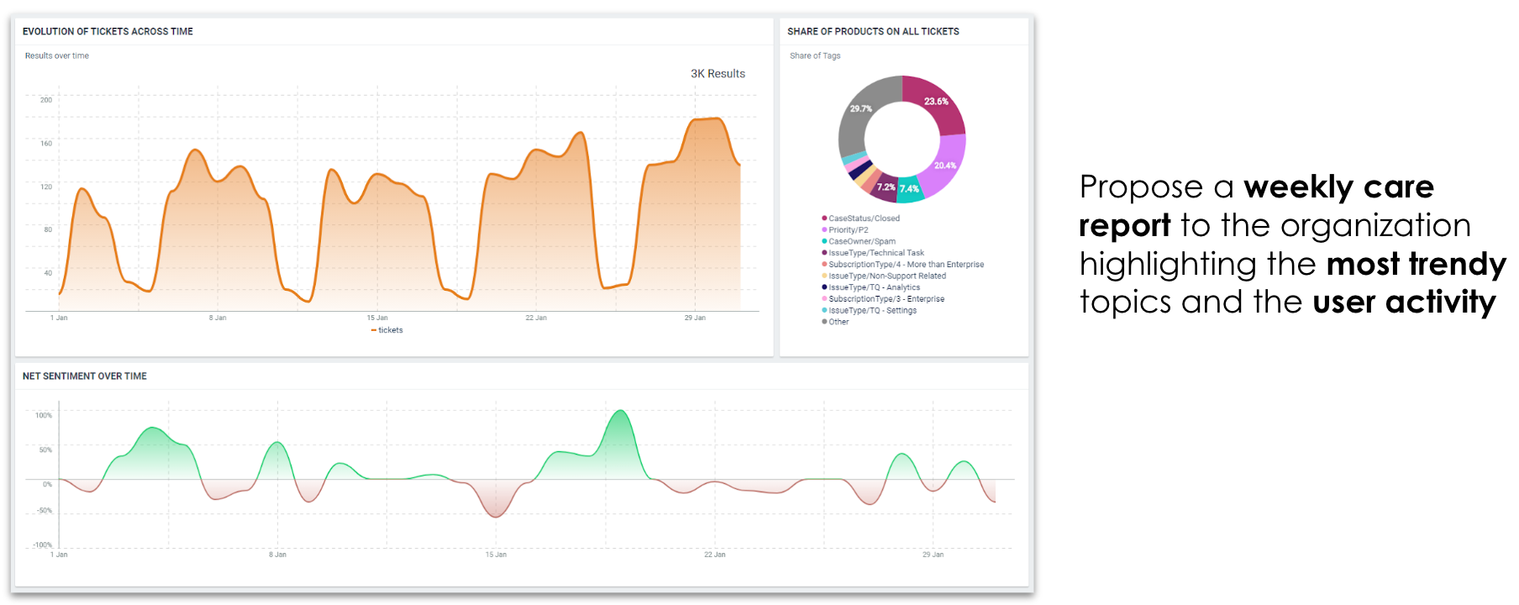Click SubscriptionType/4 - More than Enterprise legend
Image resolution: width=1519 pixels, height=605 pixels.
[906, 265]
